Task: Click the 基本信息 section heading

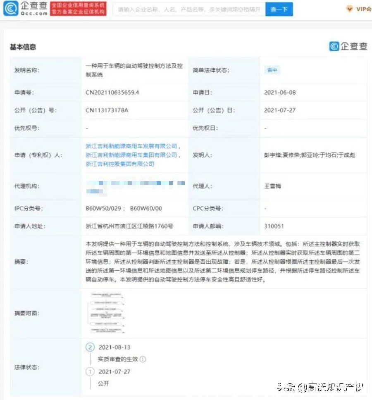Action: 23,47
